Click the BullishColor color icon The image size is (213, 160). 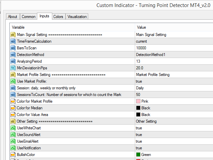[13, 155]
